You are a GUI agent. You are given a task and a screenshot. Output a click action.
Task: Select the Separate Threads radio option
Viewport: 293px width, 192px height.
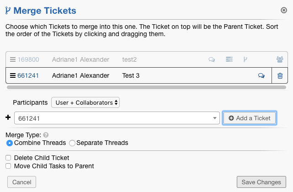tap(72, 143)
